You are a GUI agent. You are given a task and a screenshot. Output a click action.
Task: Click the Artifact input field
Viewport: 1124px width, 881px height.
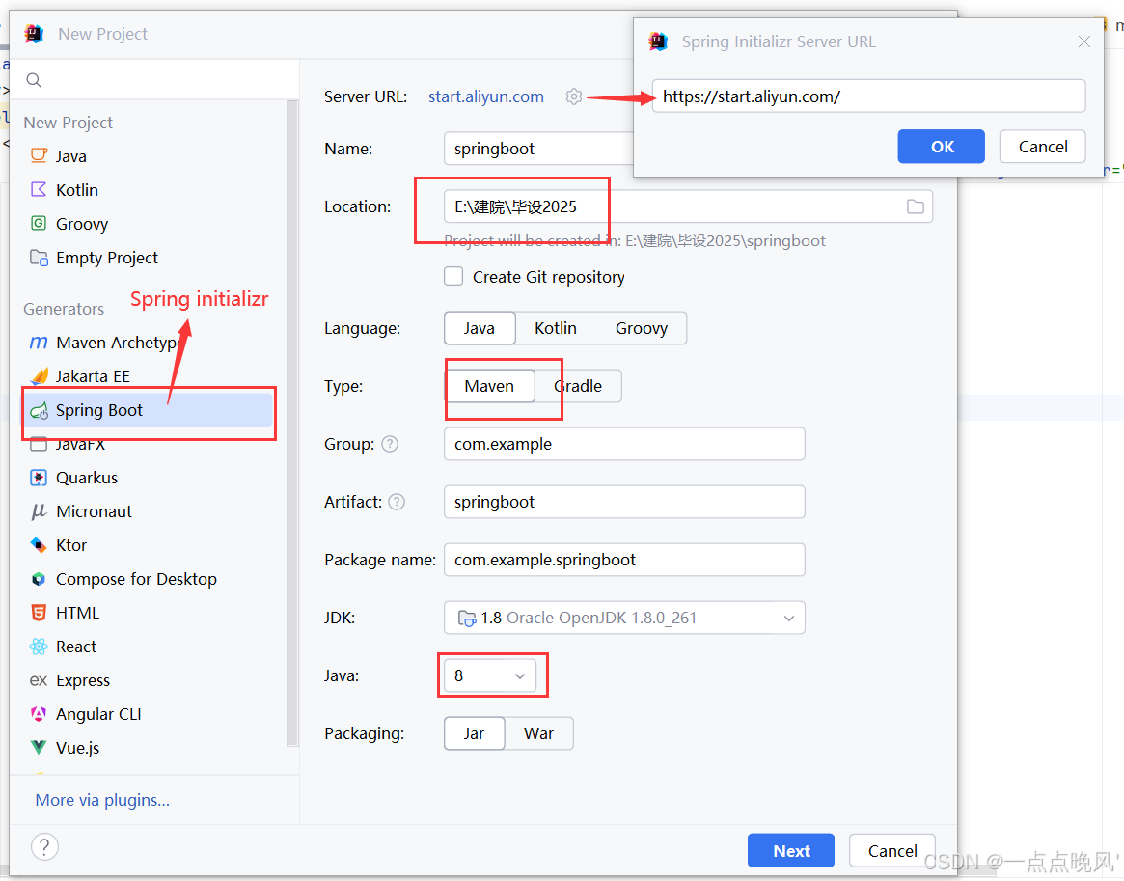624,502
